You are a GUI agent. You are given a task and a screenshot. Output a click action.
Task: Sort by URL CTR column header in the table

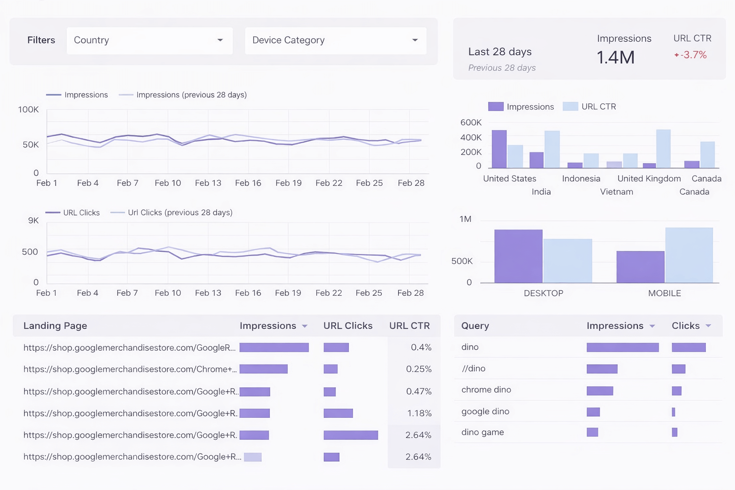pyautogui.click(x=410, y=326)
